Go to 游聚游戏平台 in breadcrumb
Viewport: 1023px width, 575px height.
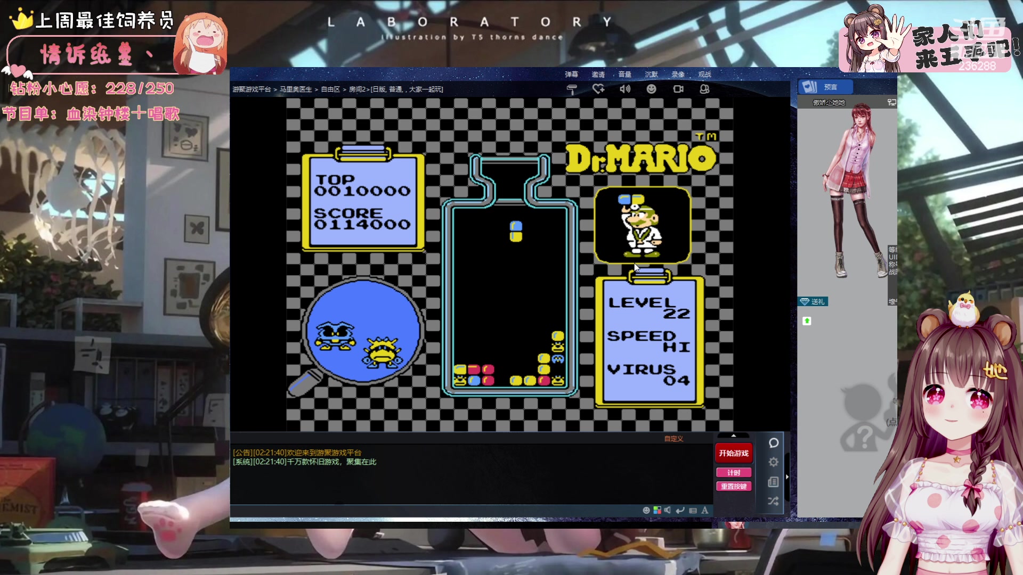[251, 89]
